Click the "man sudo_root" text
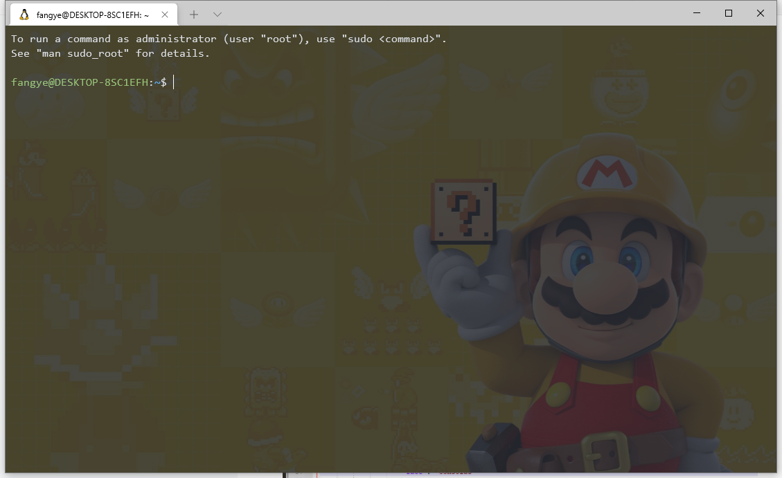Image resolution: width=782 pixels, height=478 pixels. click(83, 53)
